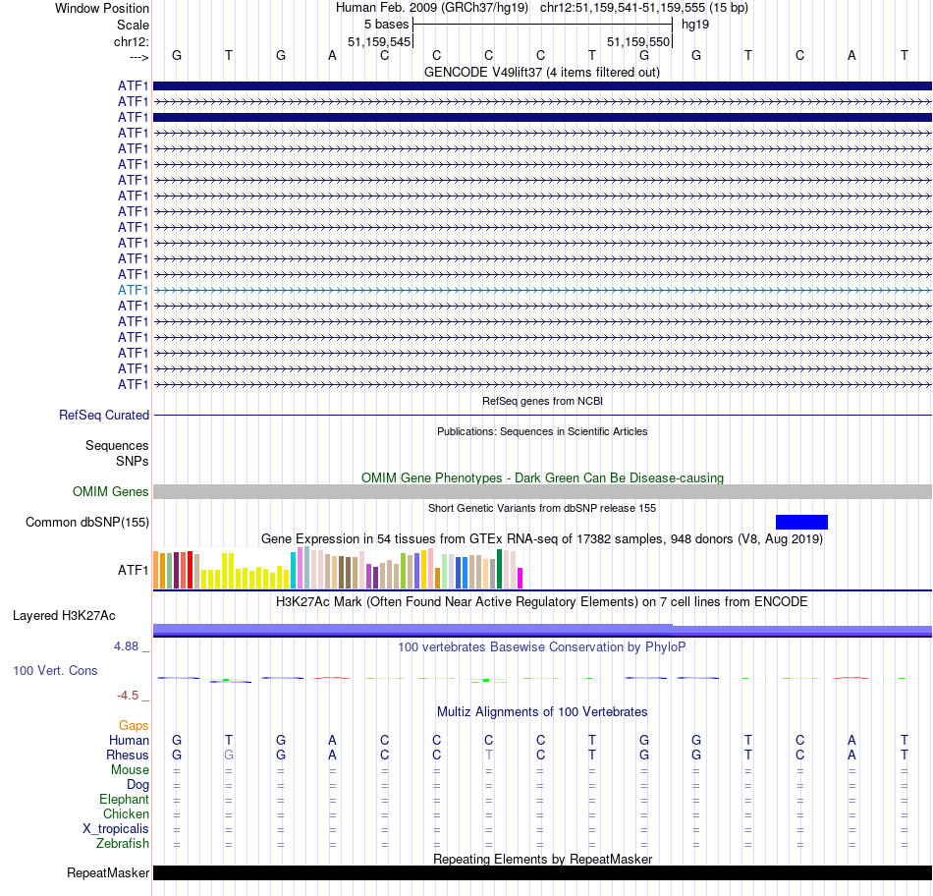Viewport: 933px width, 896px height.
Task: Click the 51,159,545 coordinate tick label
Action: click(x=379, y=41)
